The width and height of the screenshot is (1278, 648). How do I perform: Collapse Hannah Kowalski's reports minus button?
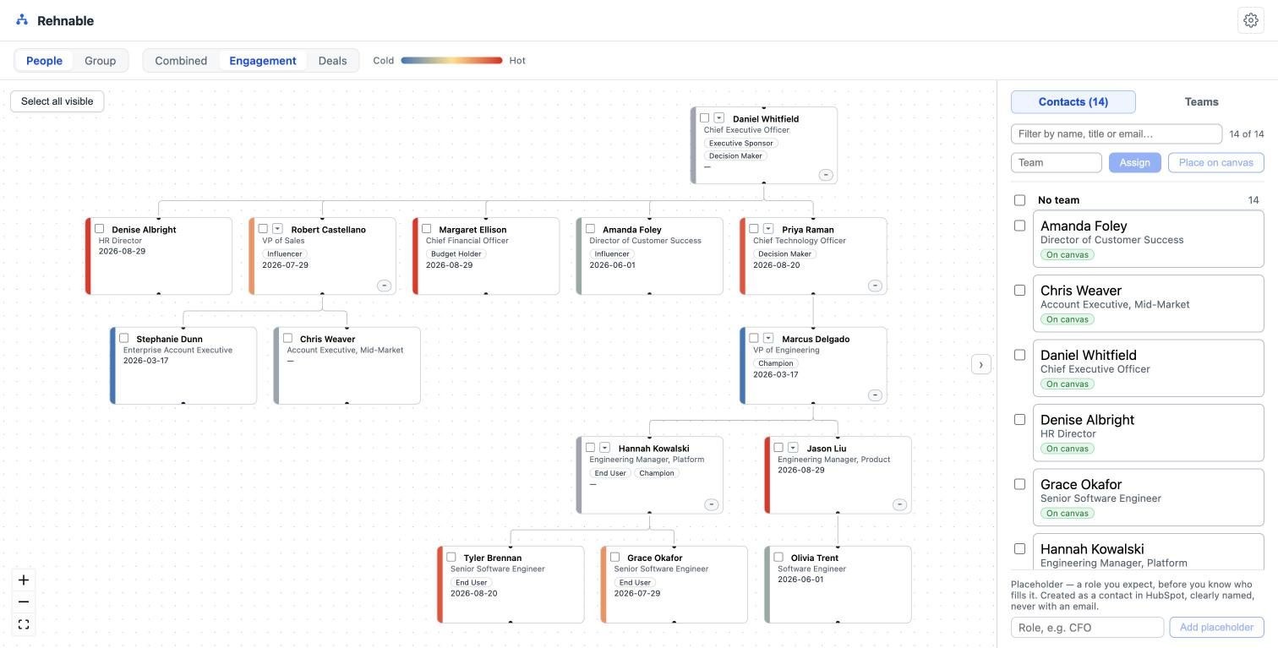coord(712,504)
